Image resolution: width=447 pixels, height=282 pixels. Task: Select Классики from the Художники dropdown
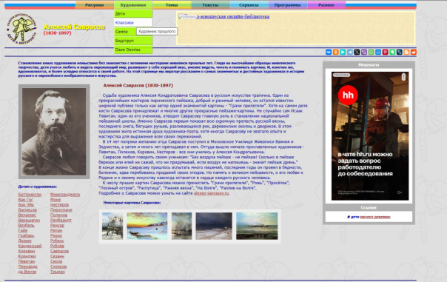tap(133, 22)
